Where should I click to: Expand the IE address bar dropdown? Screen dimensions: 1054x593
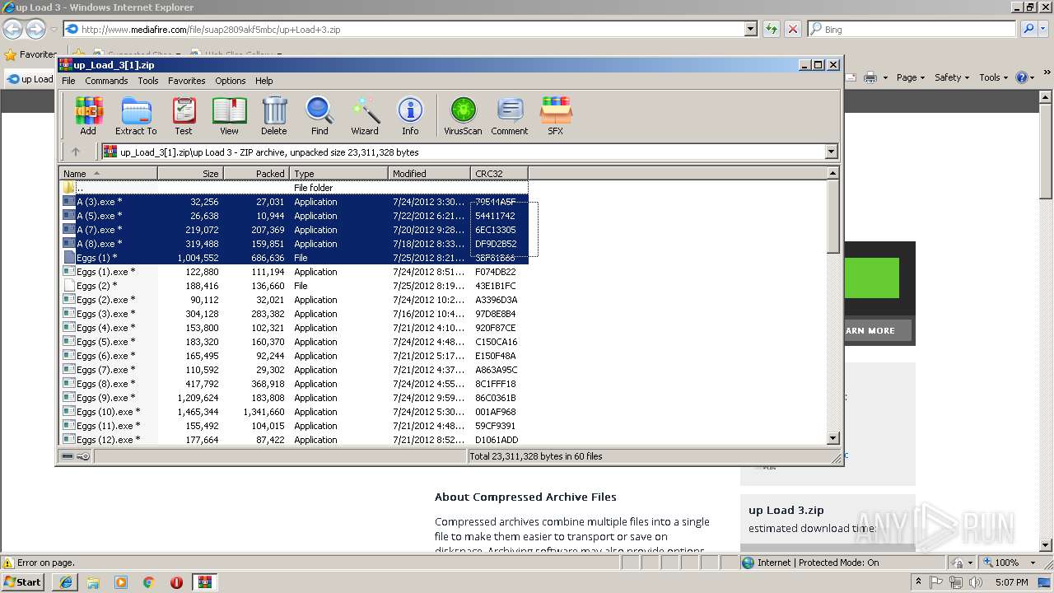(x=750, y=29)
